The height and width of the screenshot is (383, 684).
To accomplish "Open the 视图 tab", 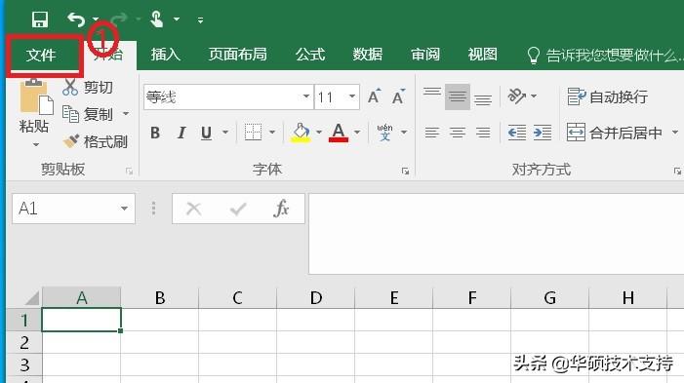I will point(482,55).
